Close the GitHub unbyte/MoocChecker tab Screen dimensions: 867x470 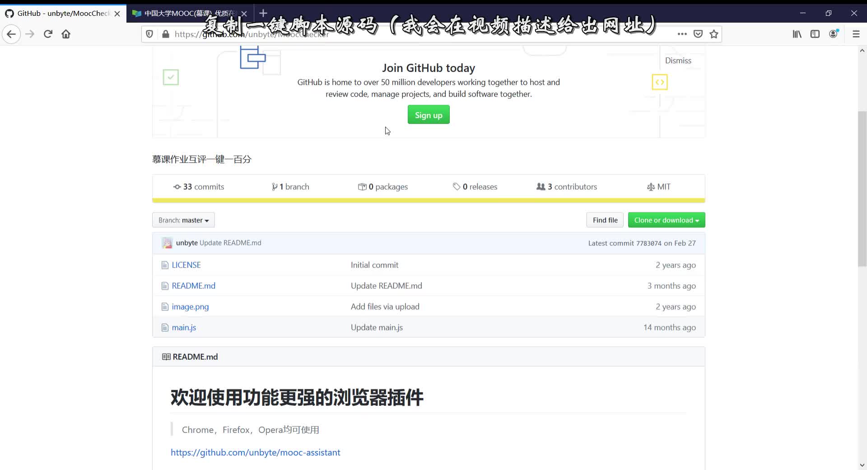point(117,14)
